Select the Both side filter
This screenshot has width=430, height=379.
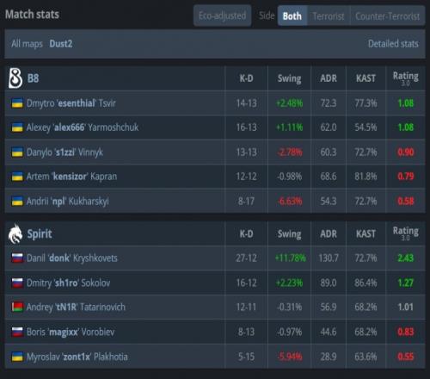[292, 16]
